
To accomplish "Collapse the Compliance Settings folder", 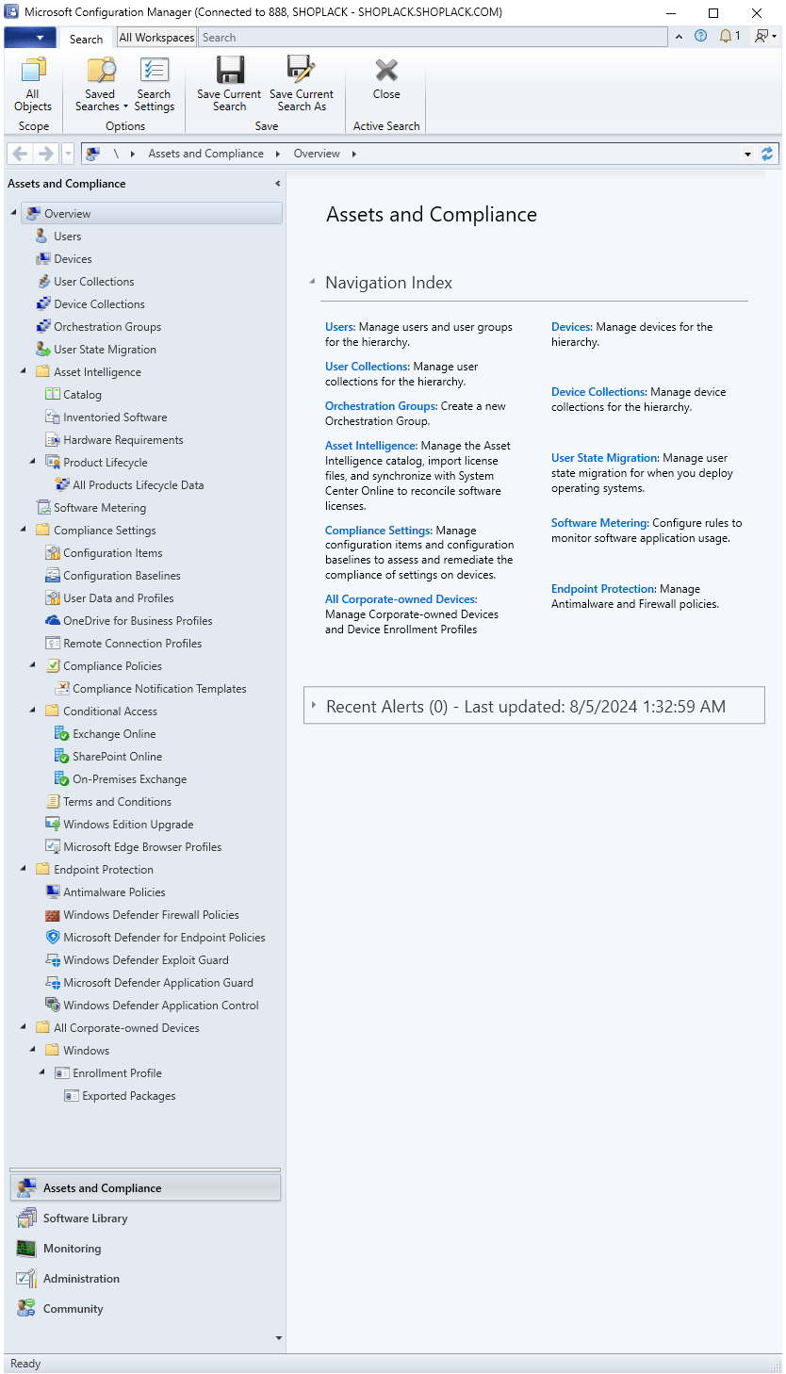I will [x=24, y=530].
